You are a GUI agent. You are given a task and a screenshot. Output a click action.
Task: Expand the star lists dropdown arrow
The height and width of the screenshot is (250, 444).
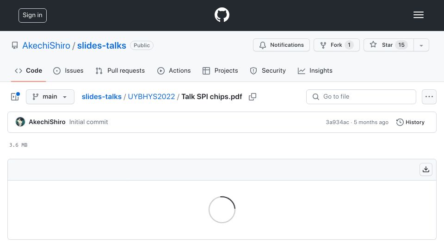[421, 45]
